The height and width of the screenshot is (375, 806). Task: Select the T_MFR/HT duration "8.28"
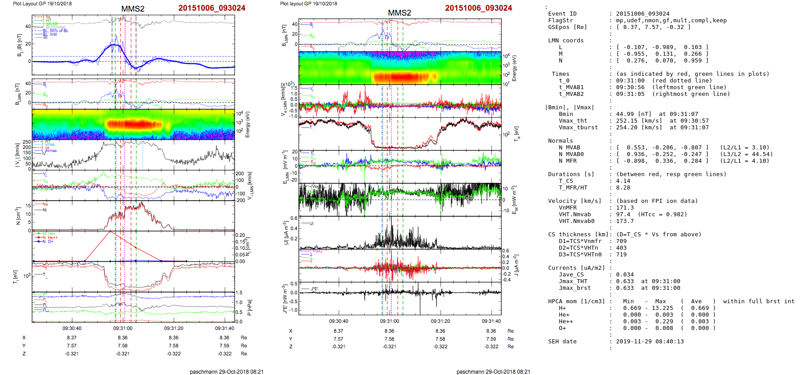coord(623,188)
